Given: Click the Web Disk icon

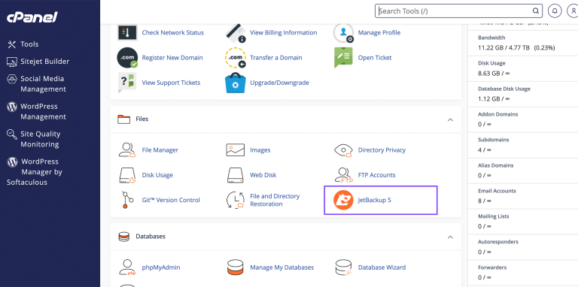Looking at the screenshot, I should (x=235, y=175).
